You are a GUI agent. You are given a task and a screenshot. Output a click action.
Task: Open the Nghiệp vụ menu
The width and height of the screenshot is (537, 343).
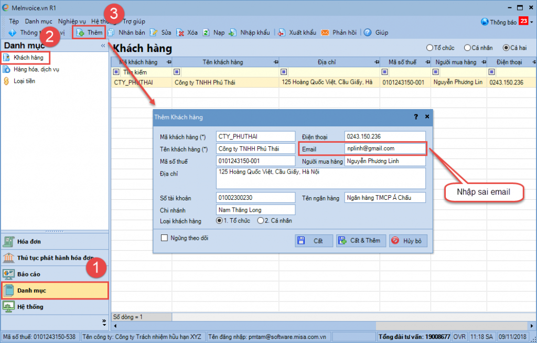pos(72,22)
